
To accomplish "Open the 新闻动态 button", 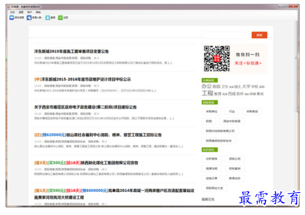I will point(235,179).
